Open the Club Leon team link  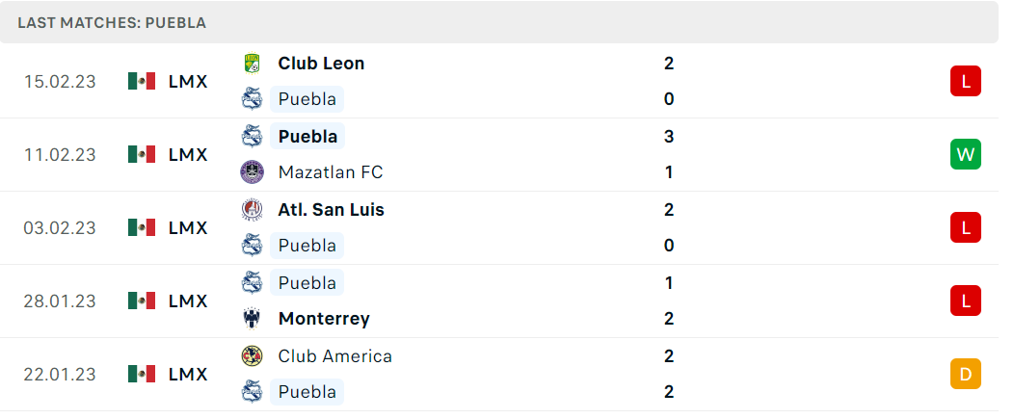[x=321, y=64]
